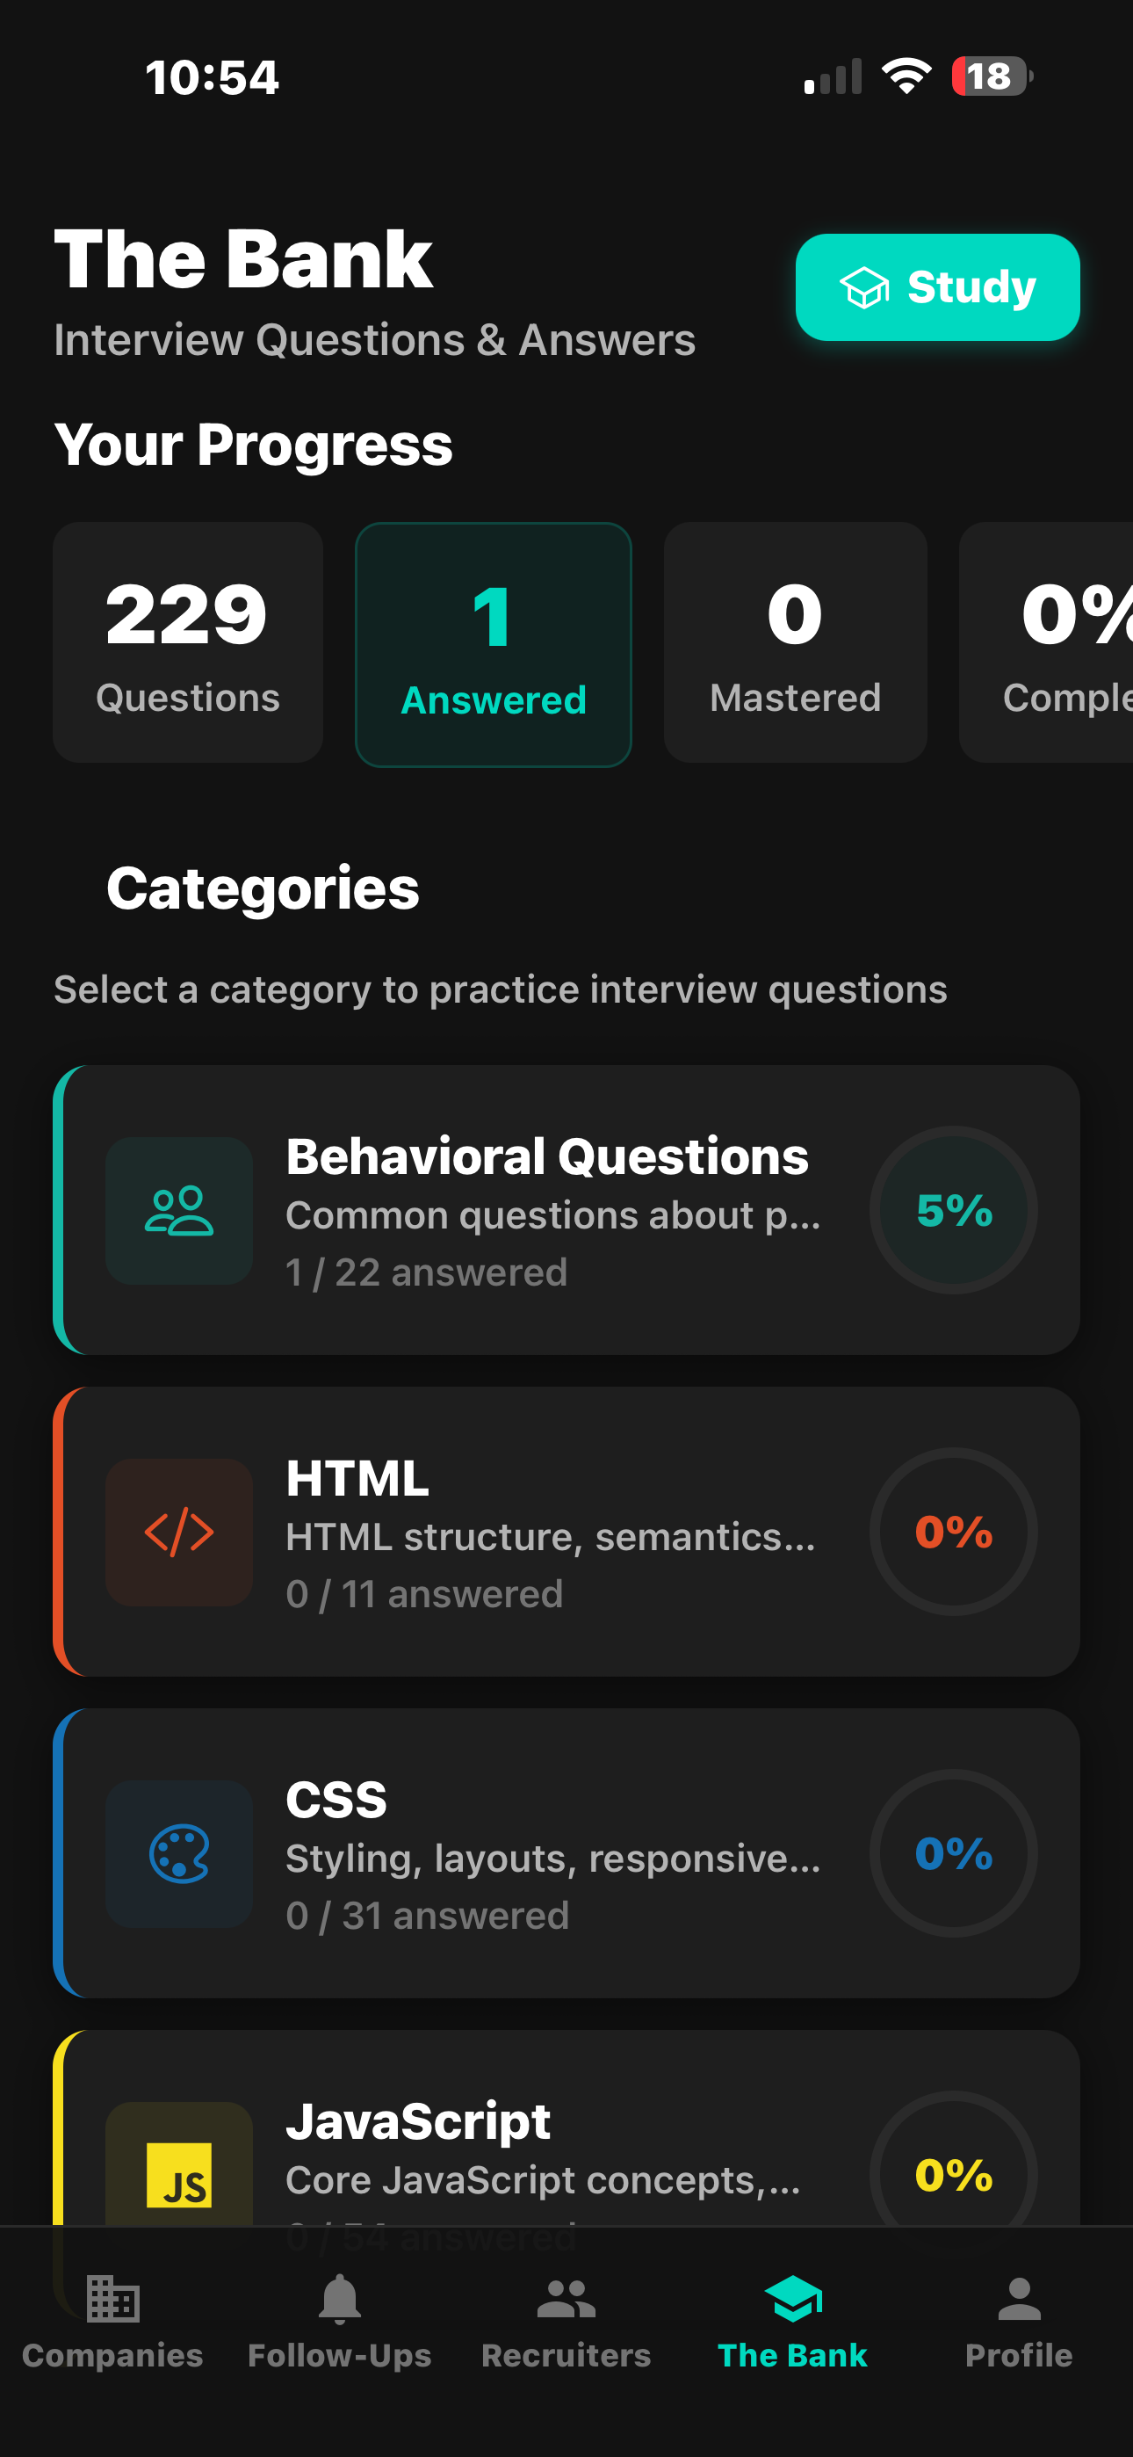Tap the Companies building icon

[112, 2299]
